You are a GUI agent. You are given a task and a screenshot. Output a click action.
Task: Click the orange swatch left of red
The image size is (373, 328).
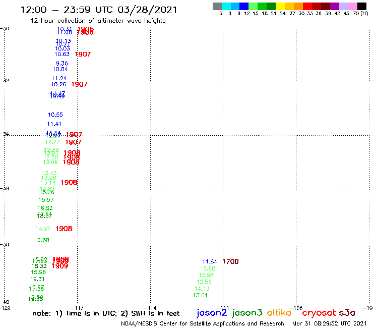tap(298, 6)
